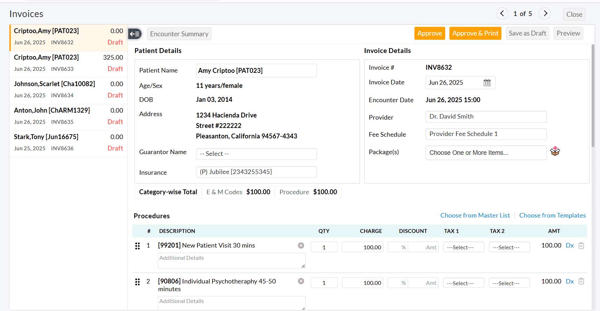600x311 pixels.
Task: Collapse the invoice list panel arrow icon
Action: pyautogui.click(x=135, y=34)
